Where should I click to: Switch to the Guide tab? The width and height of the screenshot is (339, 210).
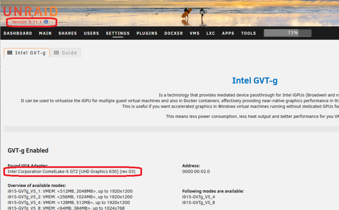click(x=65, y=53)
